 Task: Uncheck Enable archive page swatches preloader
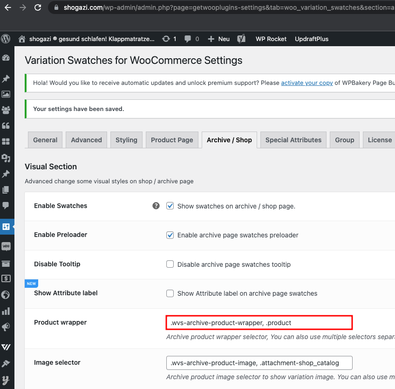[170, 235]
